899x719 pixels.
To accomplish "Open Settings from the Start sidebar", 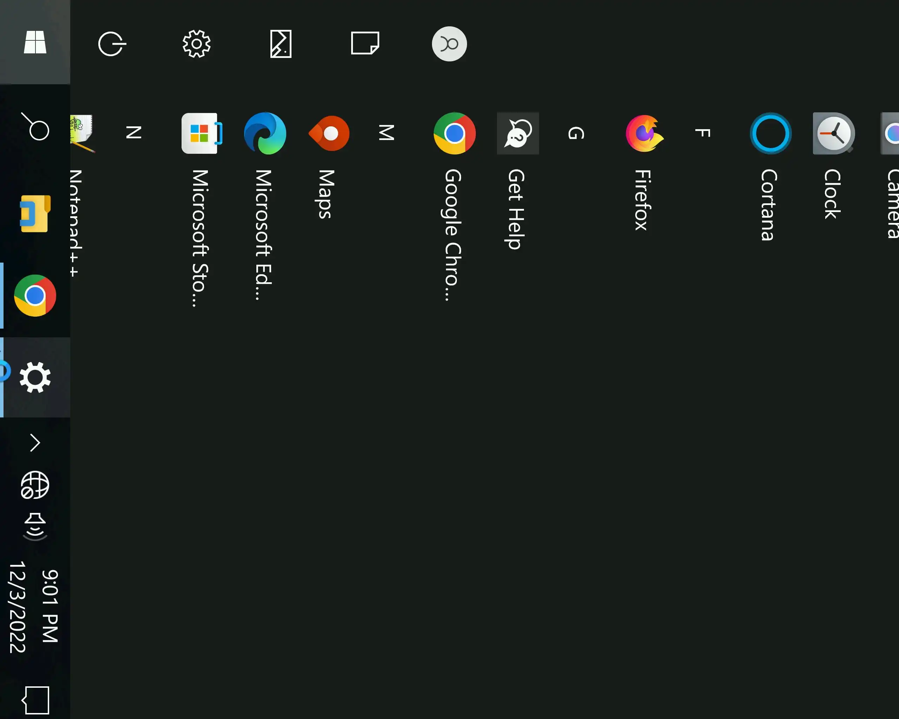I will pos(196,44).
